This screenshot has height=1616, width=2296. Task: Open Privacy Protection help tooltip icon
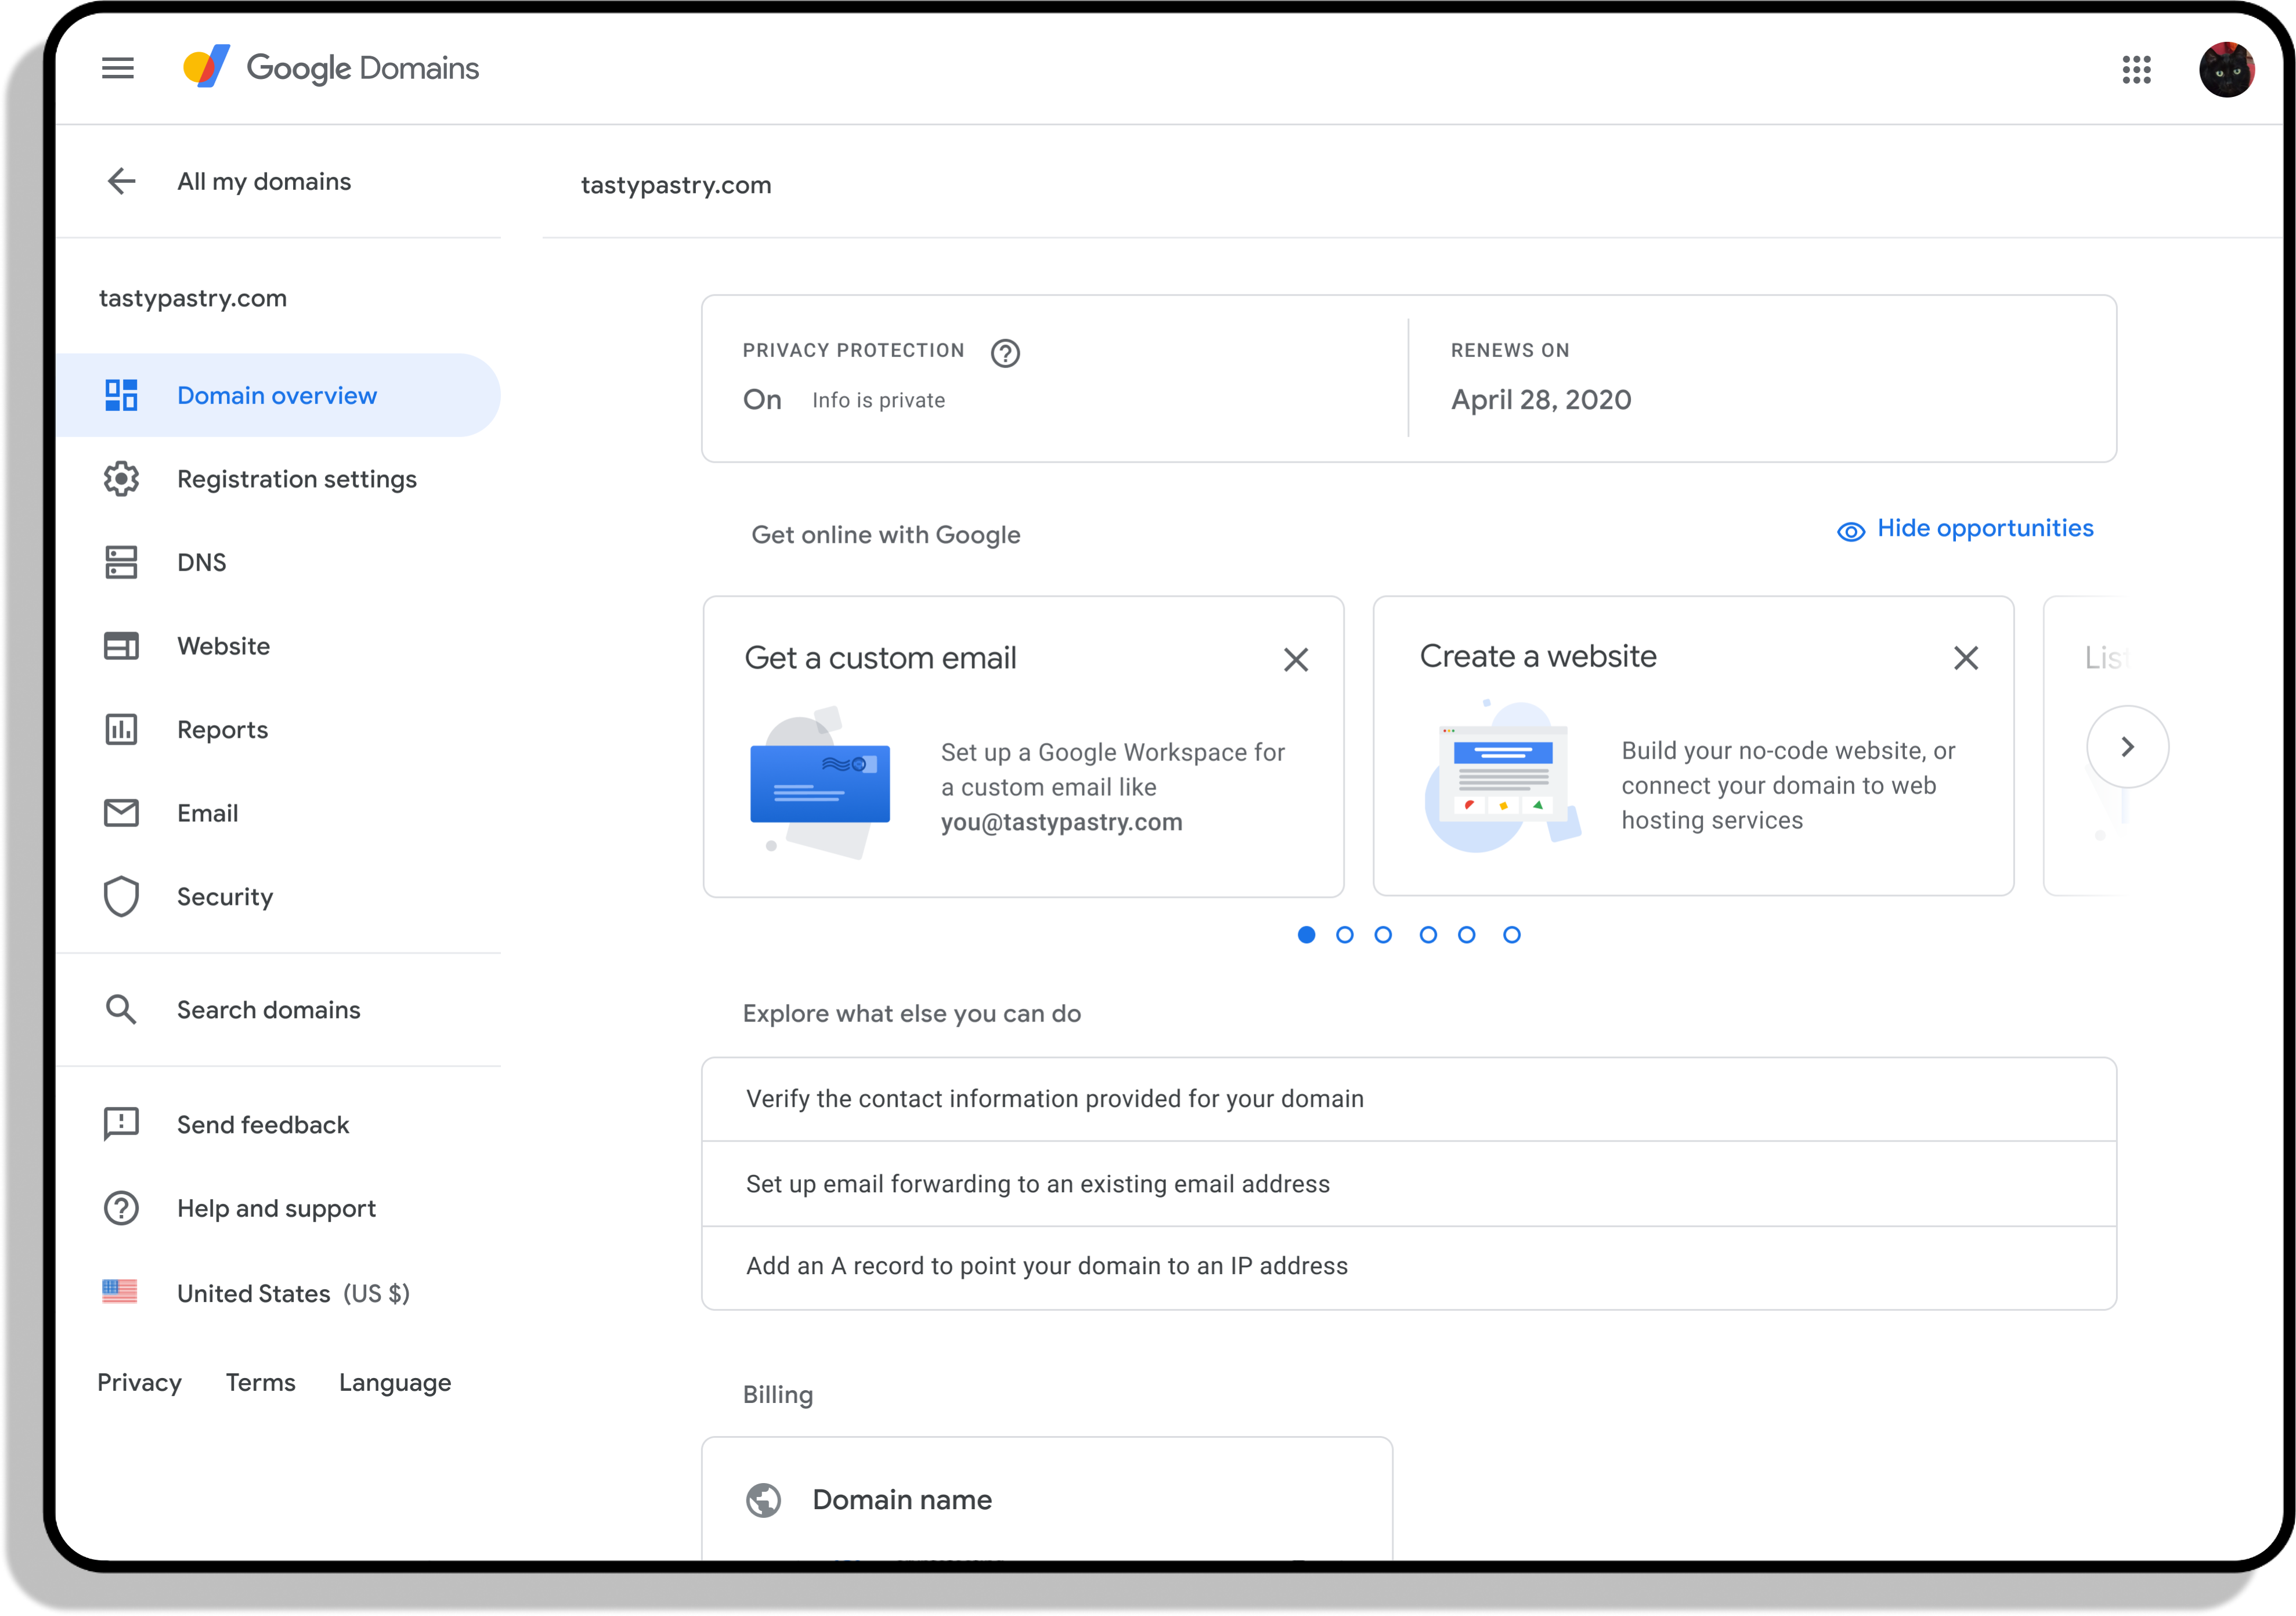click(x=1005, y=353)
